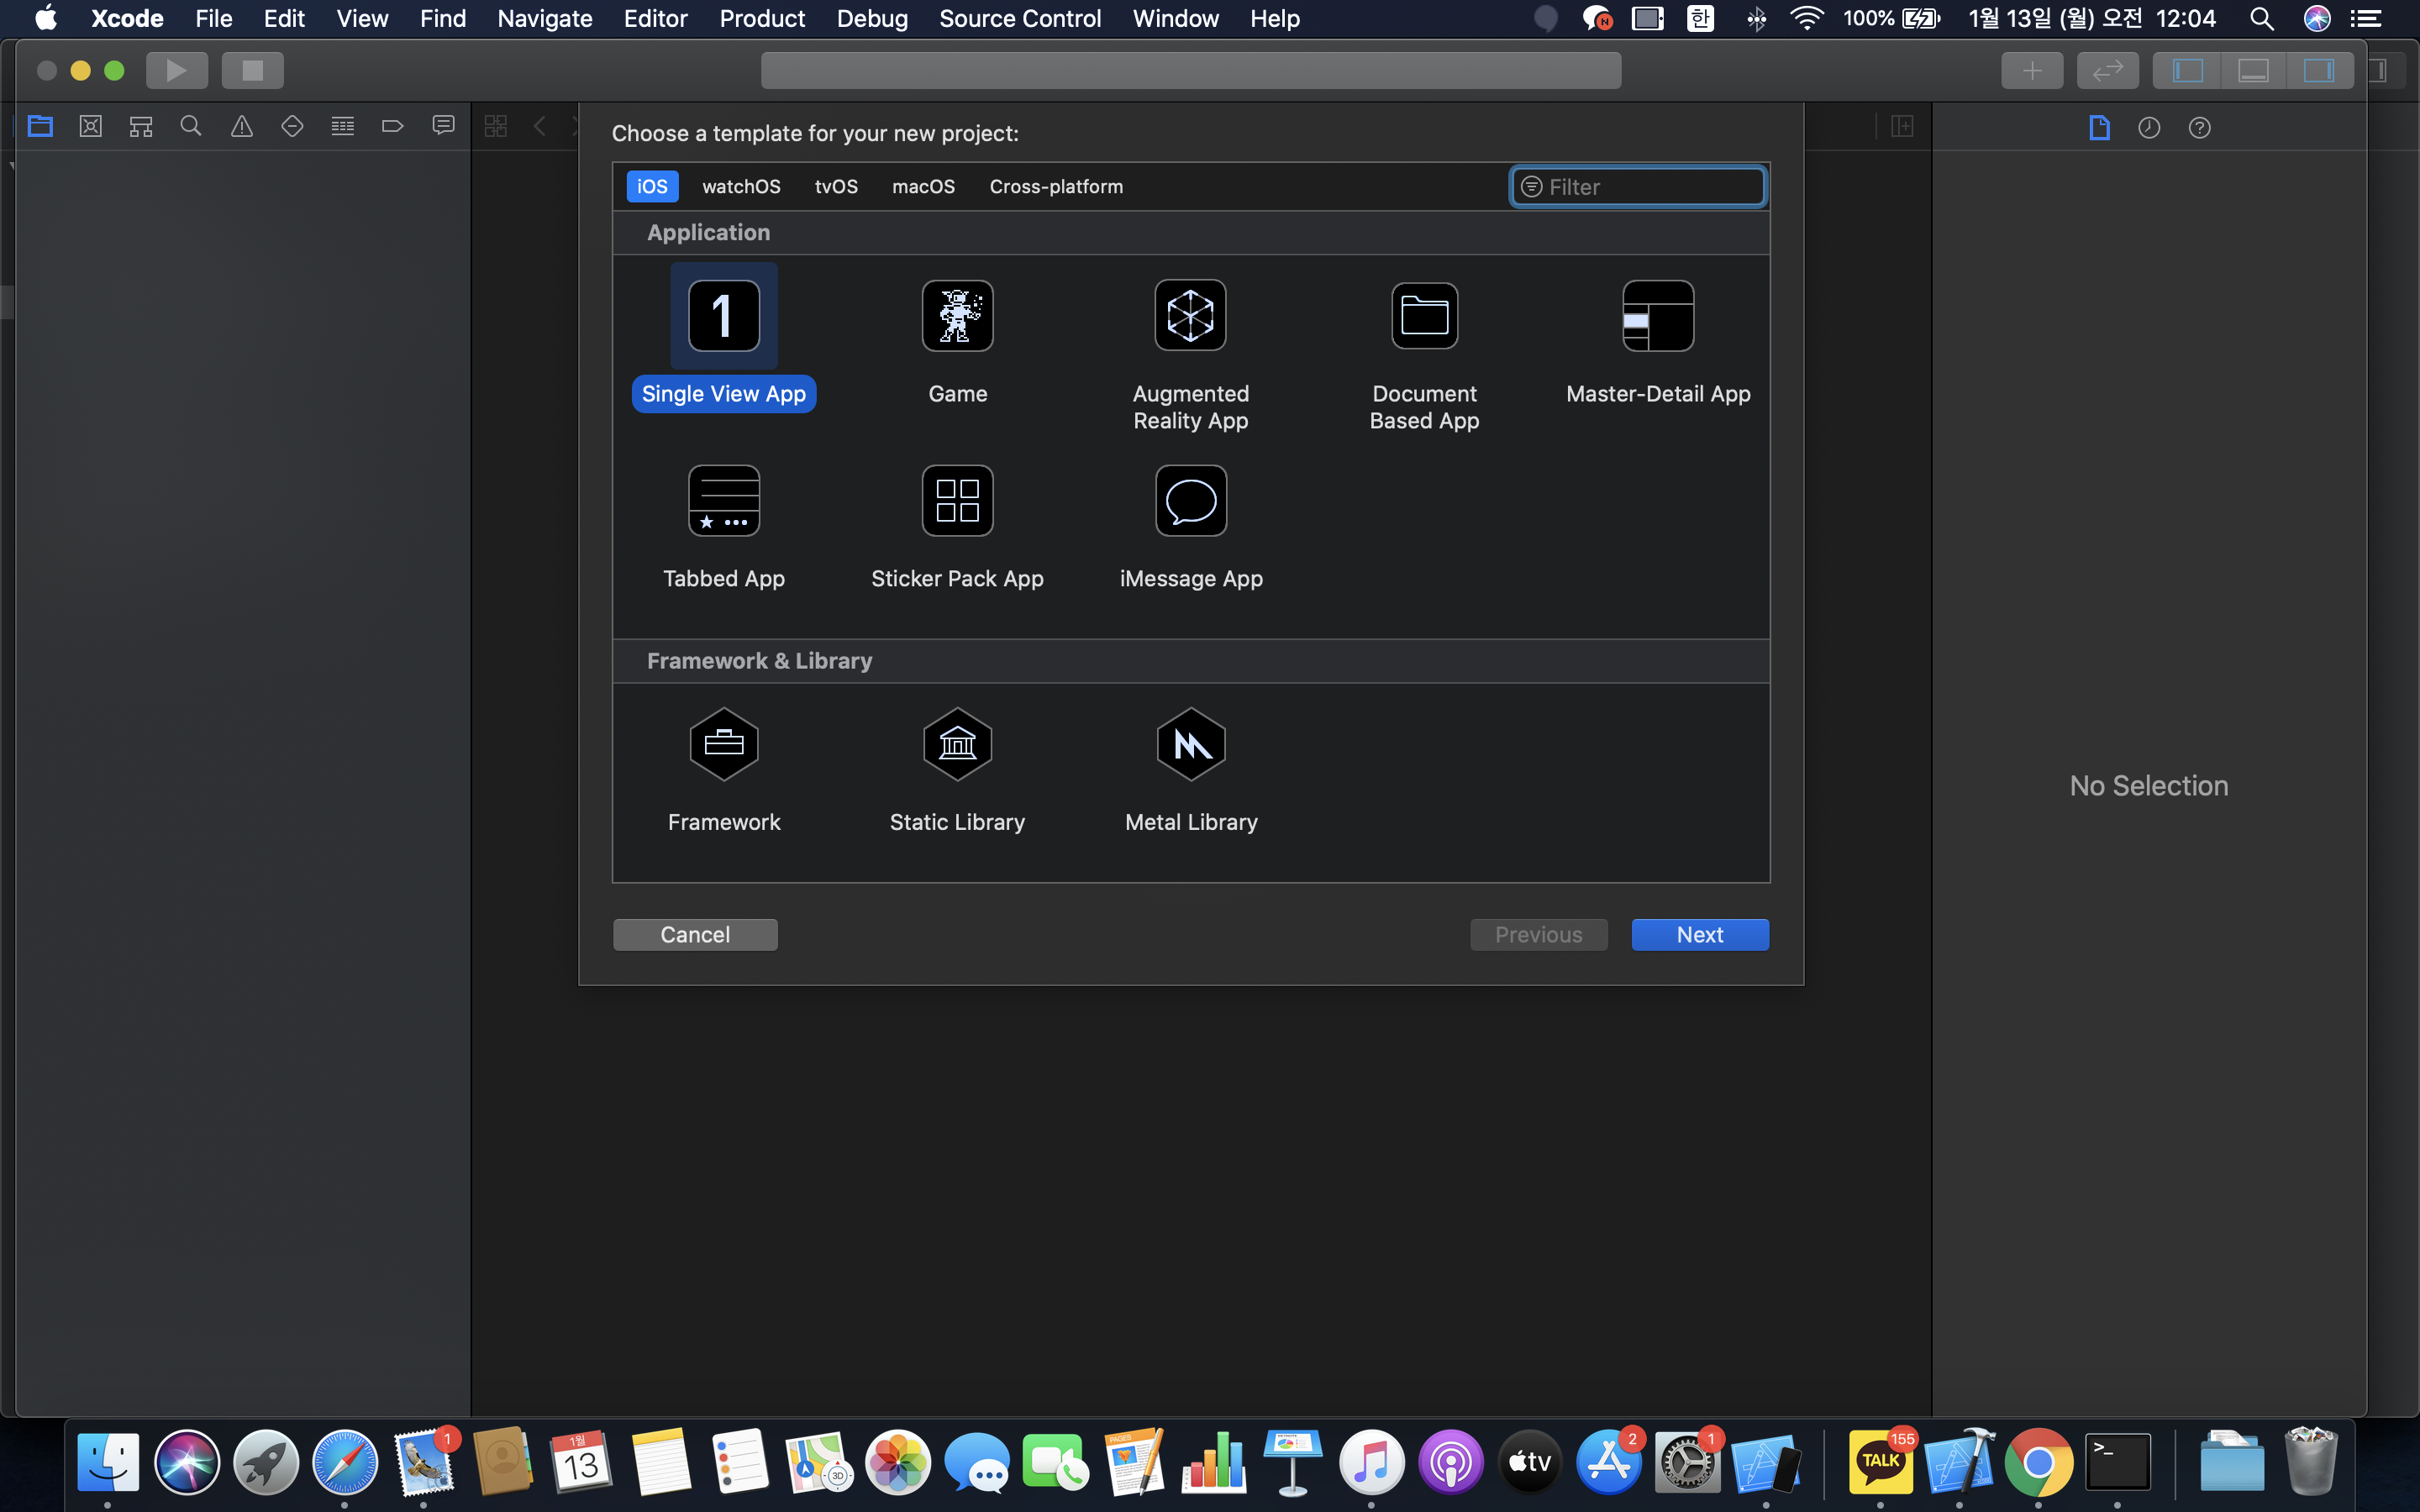Image resolution: width=2420 pixels, height=1512 pixels.
Task: Choose the Augmented Reality App template
Action: [1190, 316]
